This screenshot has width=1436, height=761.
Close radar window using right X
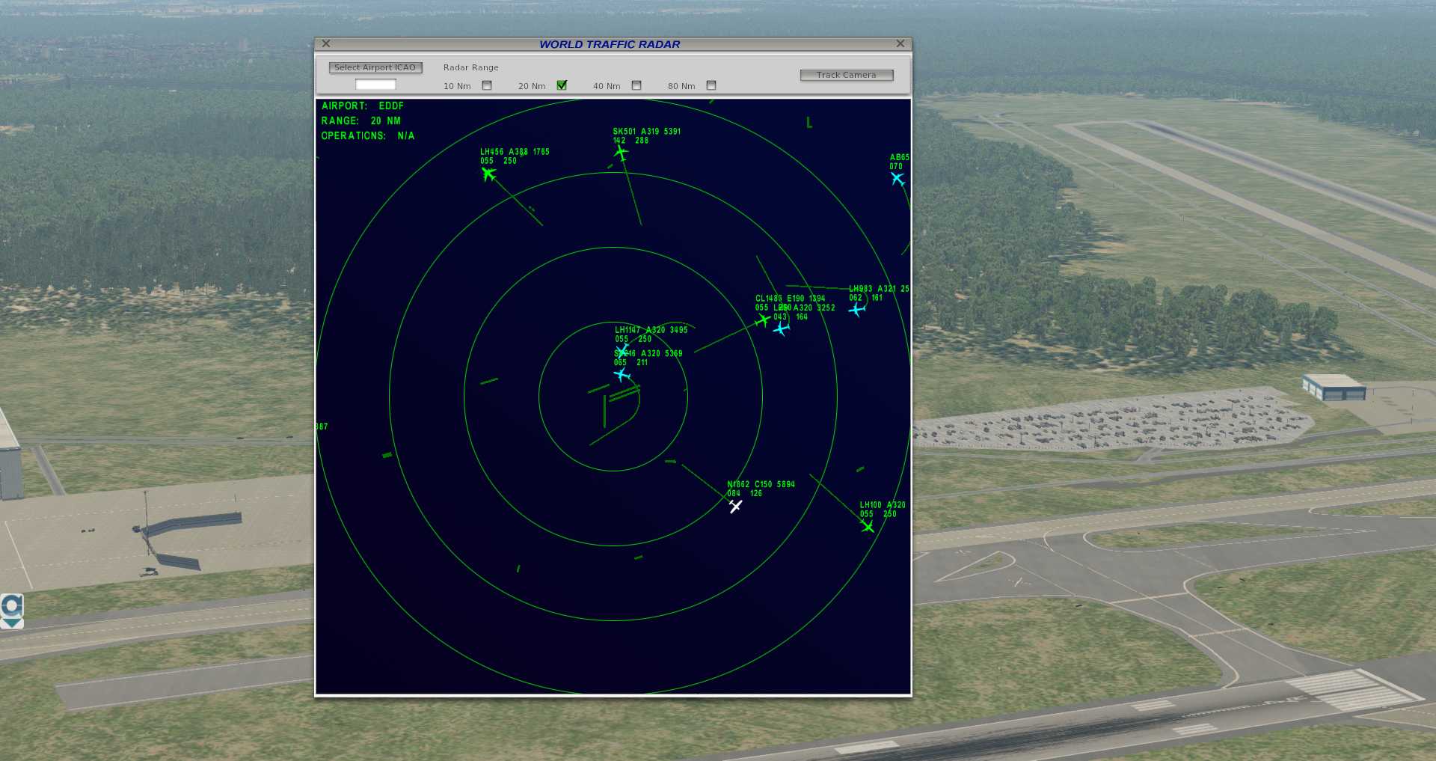(x=900, y=44)
